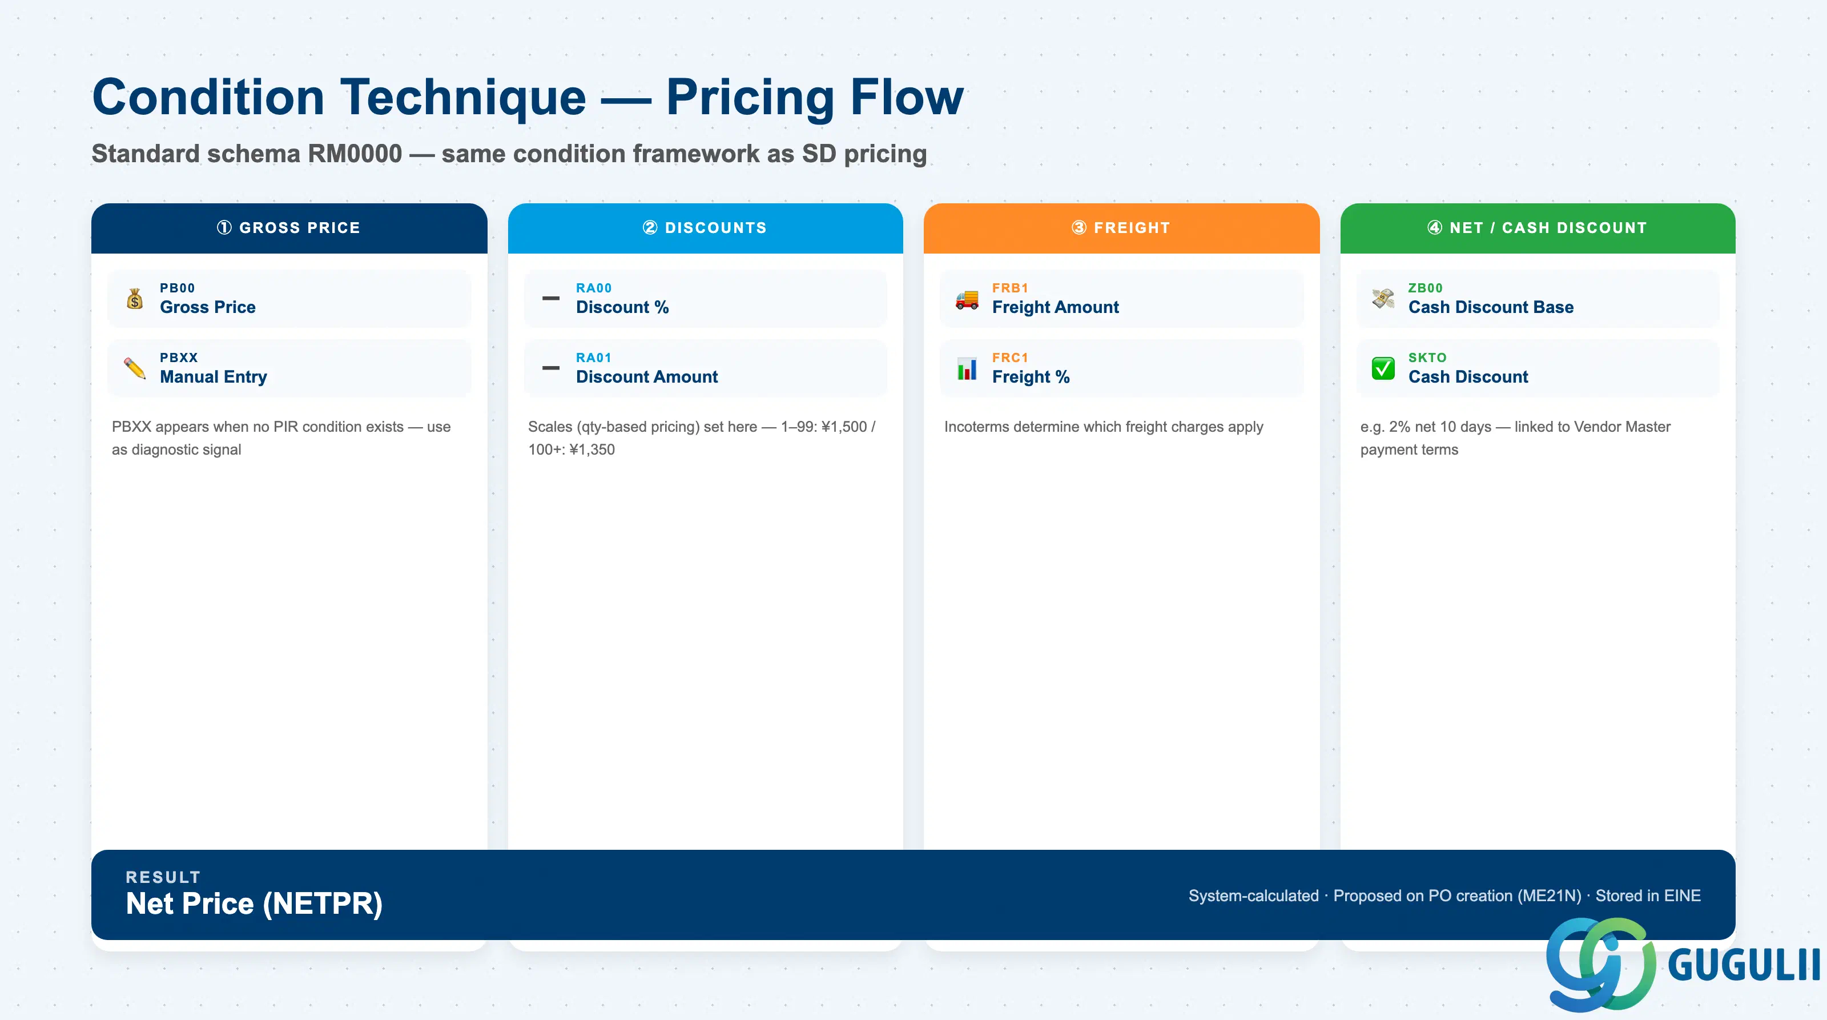Click the money bag icon beside PB00

pos(135,299)
